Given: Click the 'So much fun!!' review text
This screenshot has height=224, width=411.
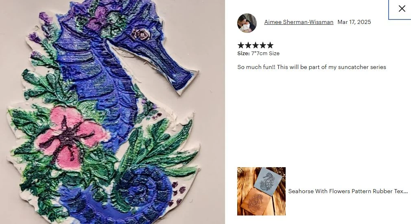Looking at the screenshot, I should 312,67.
